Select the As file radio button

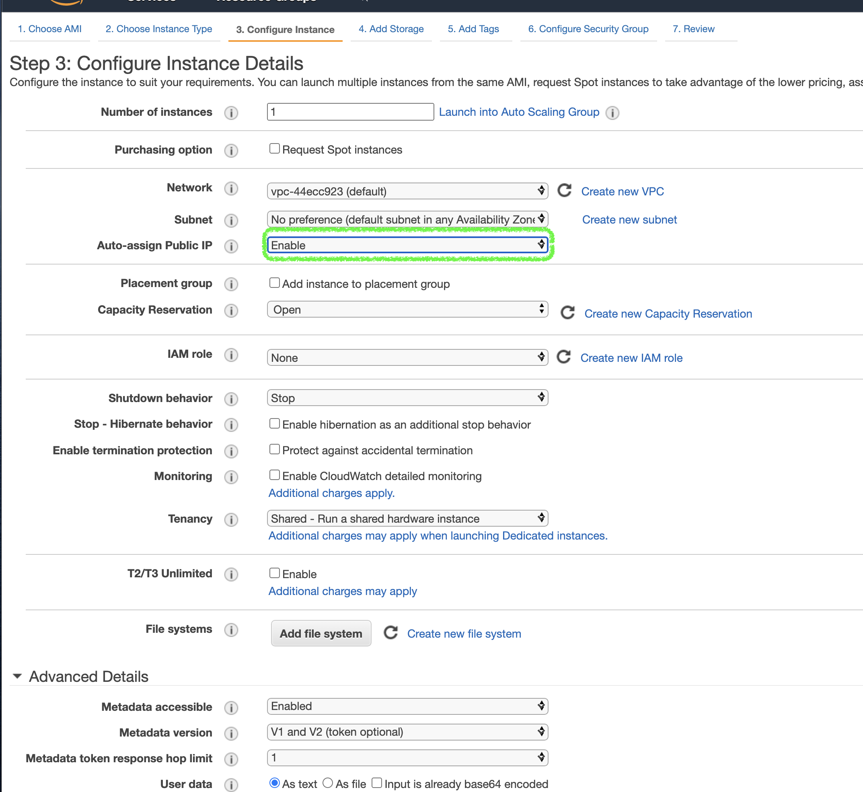pos(328,783)
